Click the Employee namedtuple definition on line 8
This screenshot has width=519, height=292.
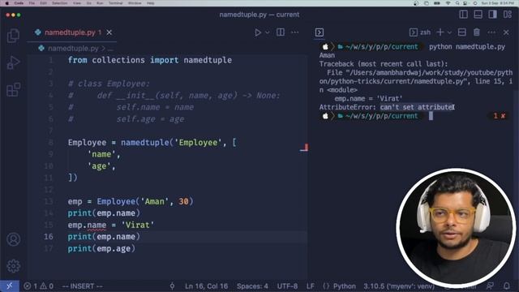click(152, 143)
